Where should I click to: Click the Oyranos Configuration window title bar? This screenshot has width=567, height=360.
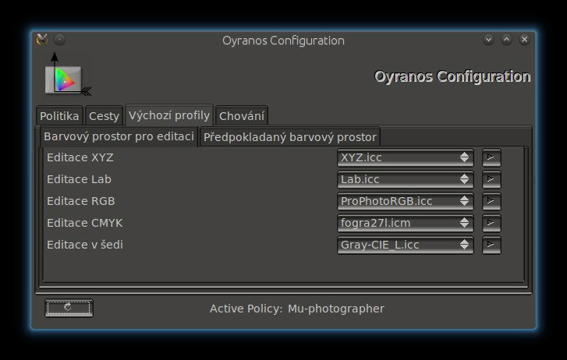[283, 41]
